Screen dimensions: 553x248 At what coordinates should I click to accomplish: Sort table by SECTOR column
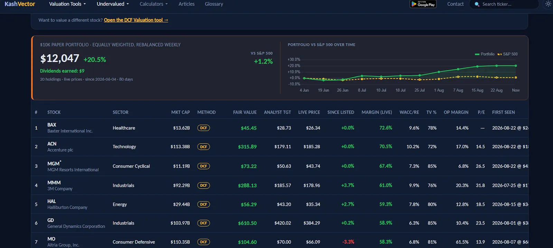point(120,112)
